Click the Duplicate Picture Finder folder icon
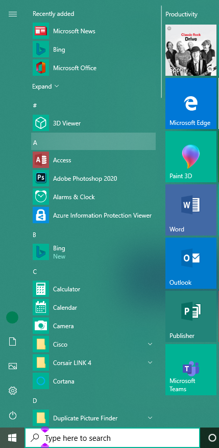 point(41,418)
